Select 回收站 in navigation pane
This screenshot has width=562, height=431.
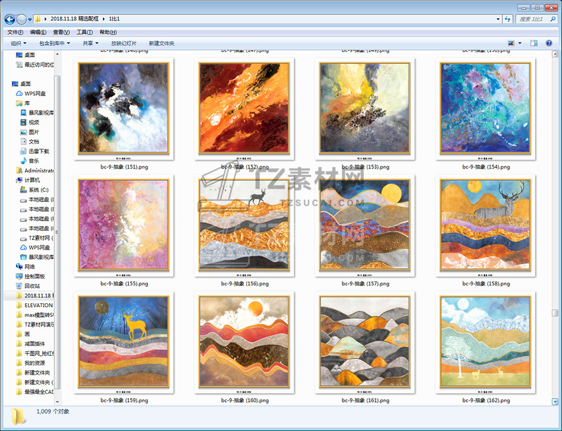pyautogui.click(x=28, y=286)
